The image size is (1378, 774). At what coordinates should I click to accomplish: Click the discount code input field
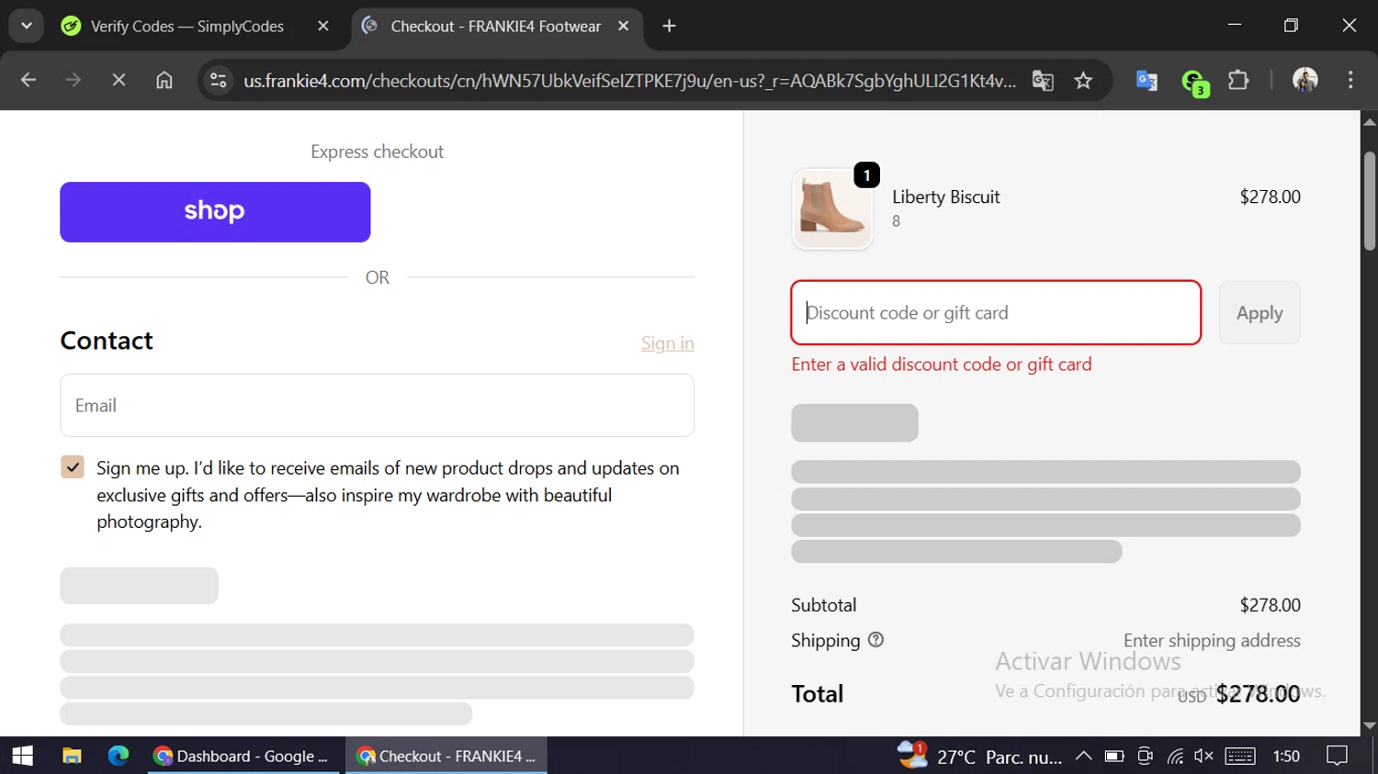(x=996, y=313)
